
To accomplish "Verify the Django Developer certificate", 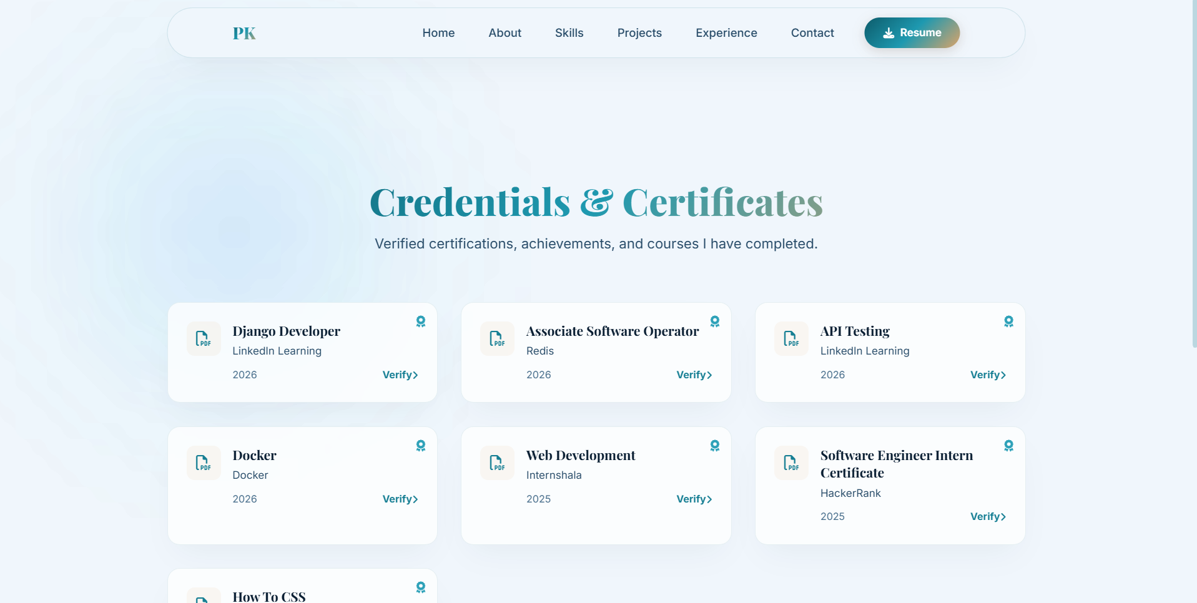I will pyautogui.click(x=400, y=375).
